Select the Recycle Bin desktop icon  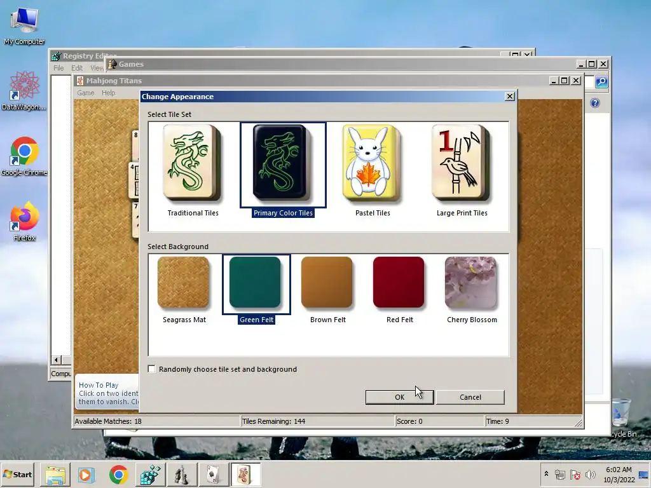[x=622, y=417]
